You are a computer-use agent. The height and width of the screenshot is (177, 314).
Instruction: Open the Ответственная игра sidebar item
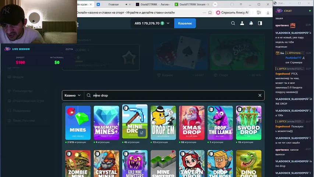pyautogui.click(x=26, y=101)
